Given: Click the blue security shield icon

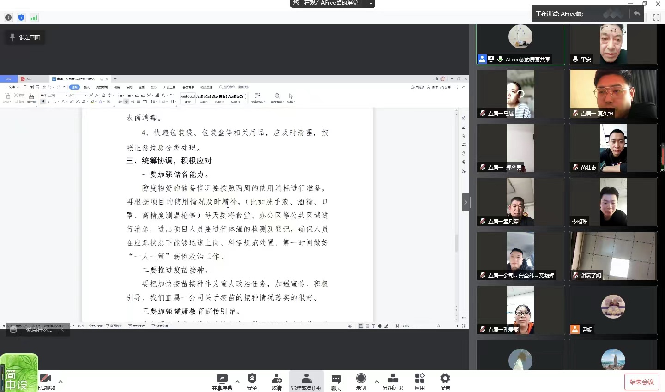Looking at the screenshot, I should tap(21, 18).
